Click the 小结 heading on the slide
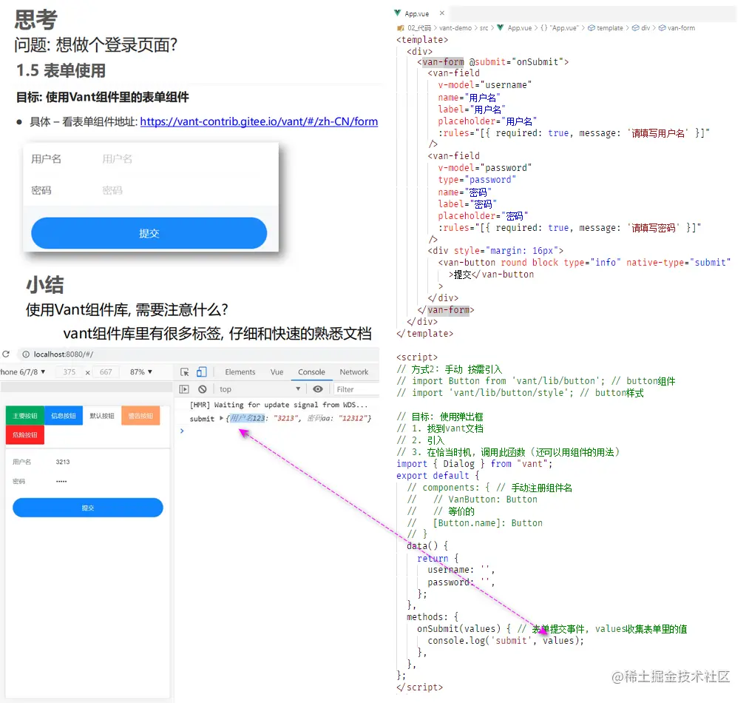Viewport: 749px width, 703px height. click(45, 285)
